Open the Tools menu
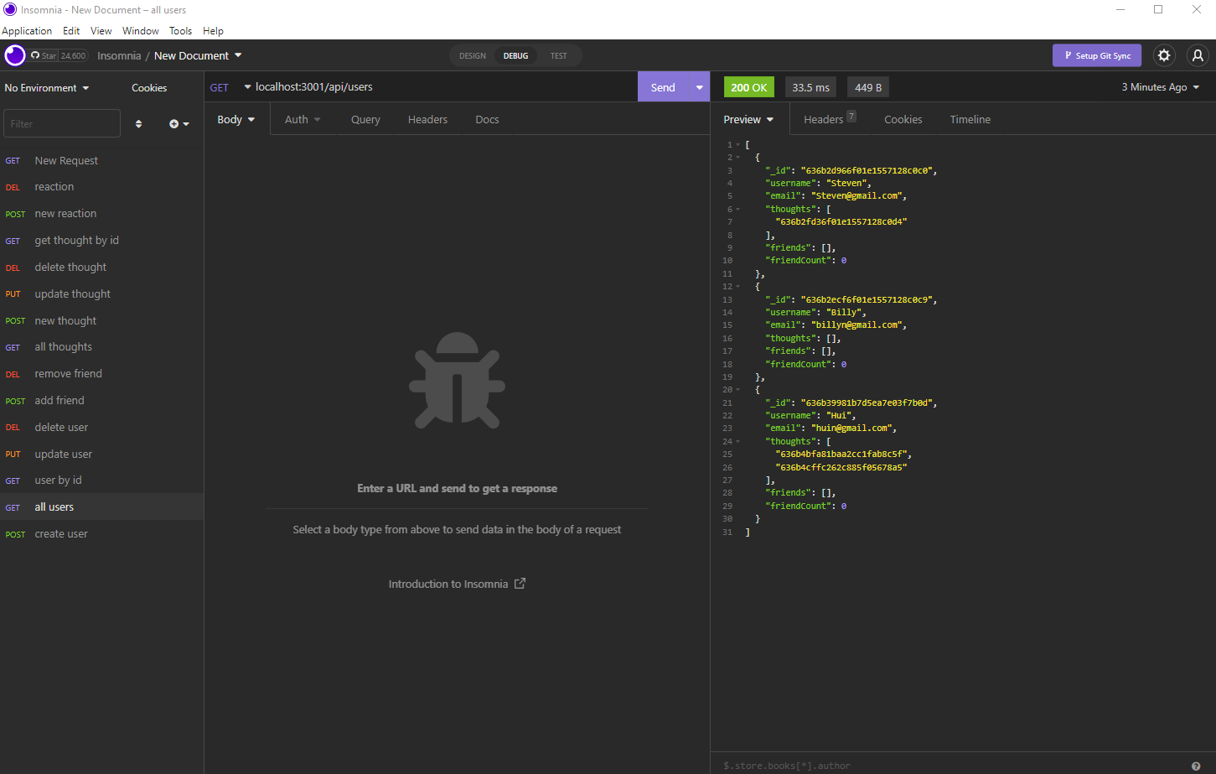Image resolution: width=1216 pixels, height=774 pixels. pyautogui.click(x=180, y=30)
